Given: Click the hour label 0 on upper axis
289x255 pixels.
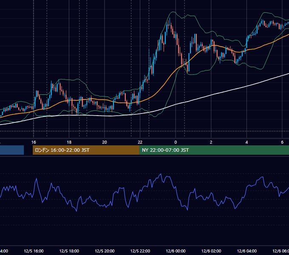Looking at the screenshot, I should [x=176, y=142].
